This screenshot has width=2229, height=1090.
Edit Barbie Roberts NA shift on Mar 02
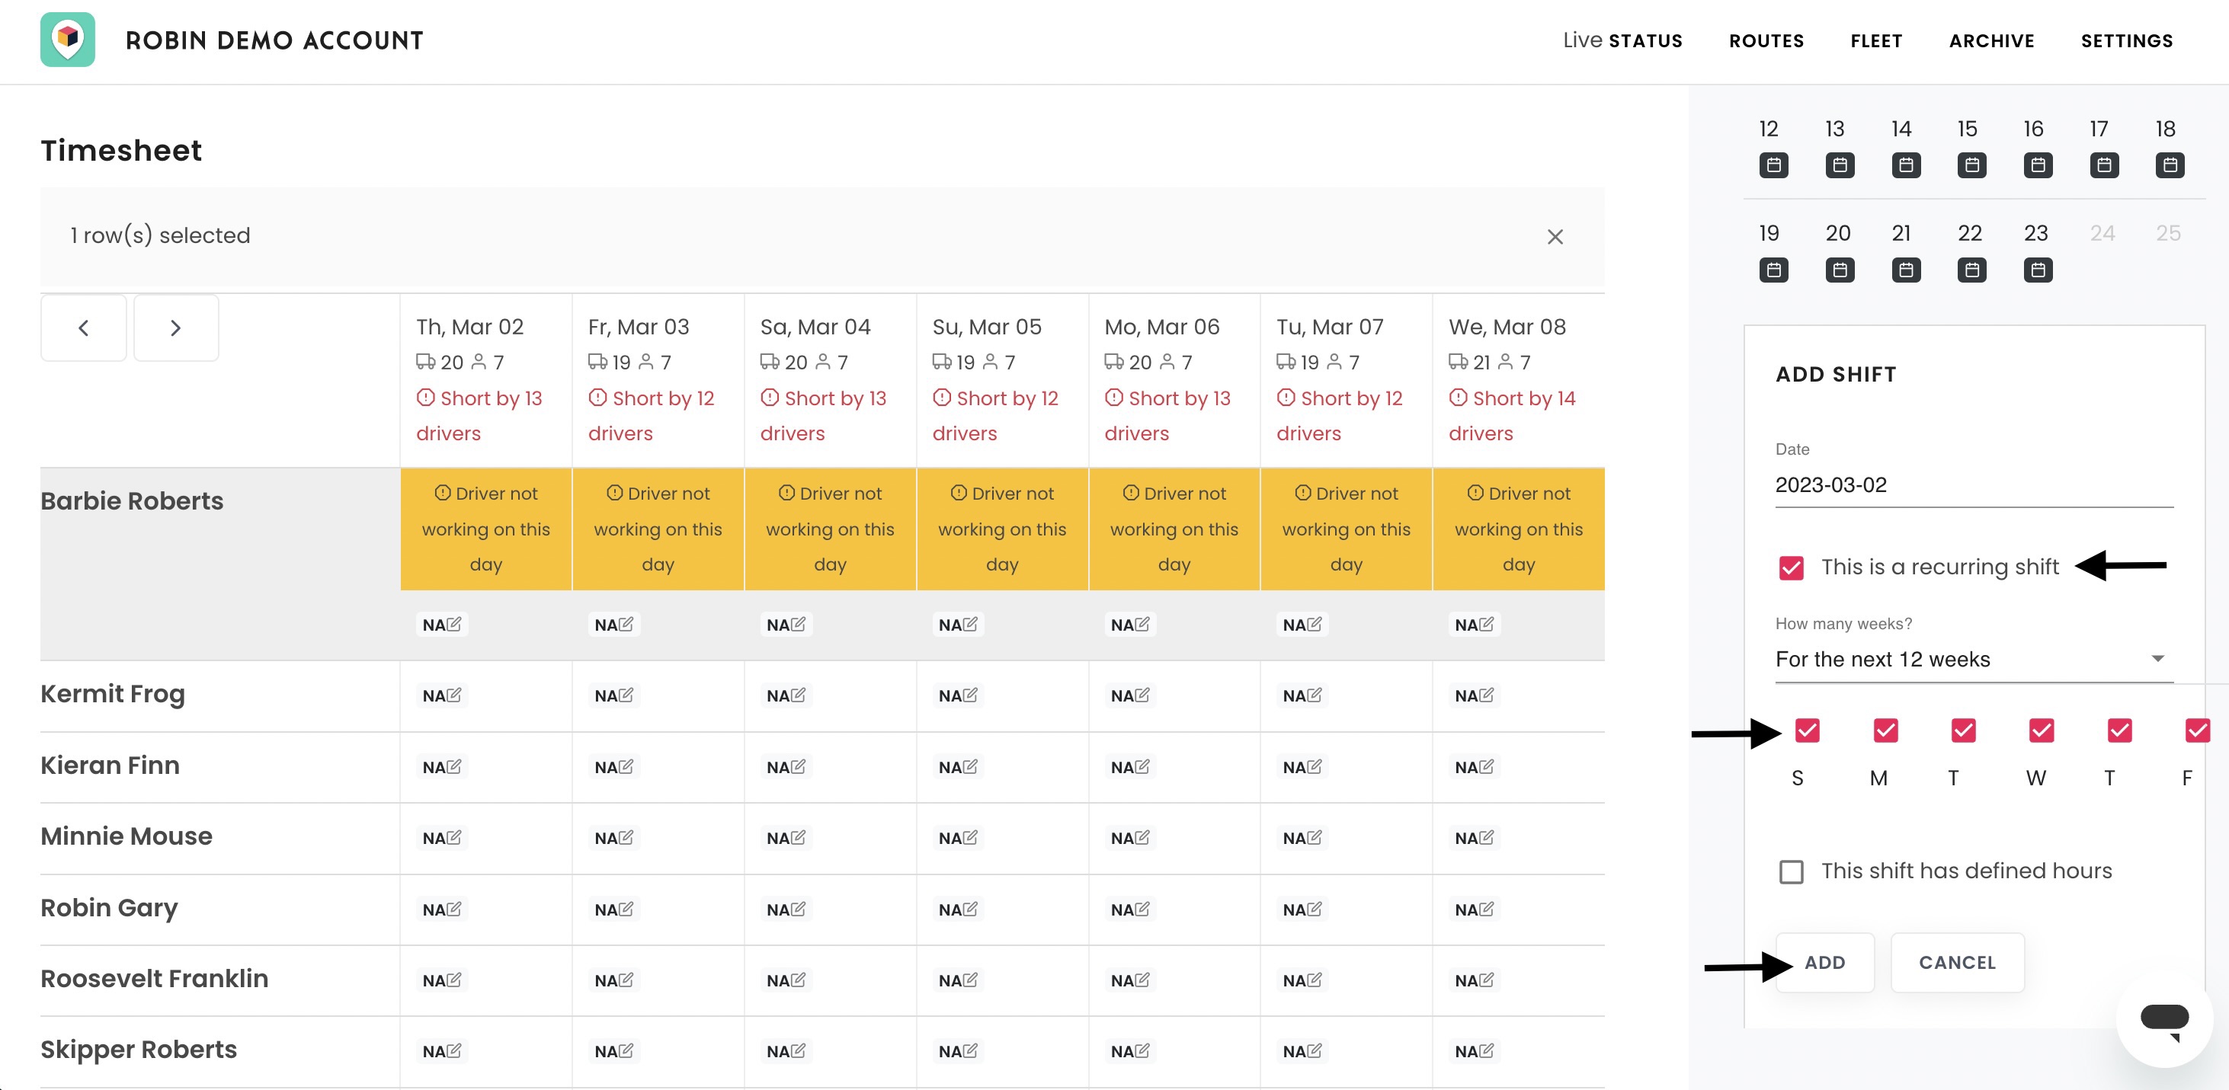[x=442, y=624]
